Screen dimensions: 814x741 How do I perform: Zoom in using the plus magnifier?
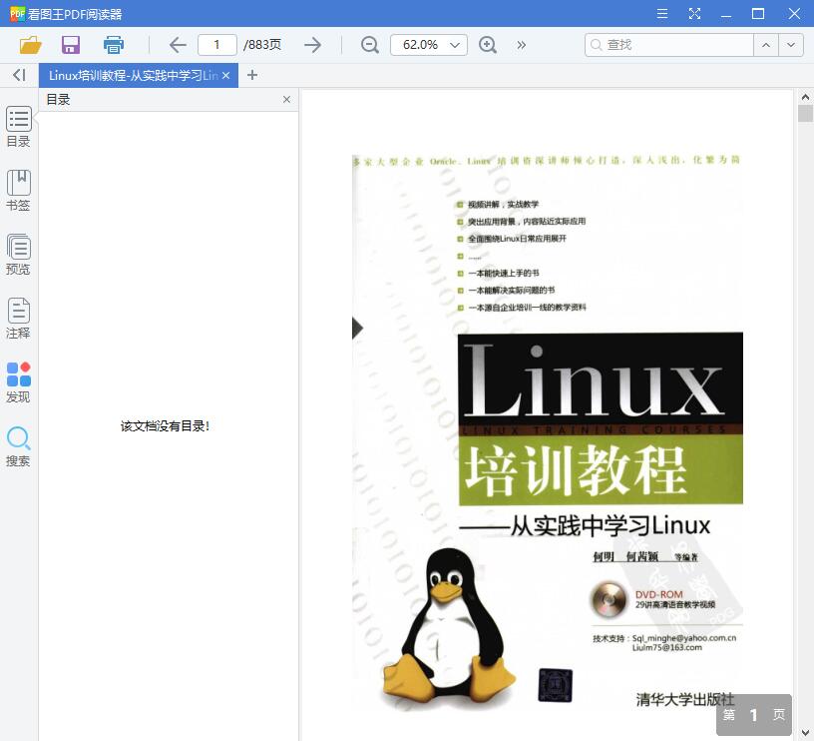click(x=488, y=45)
